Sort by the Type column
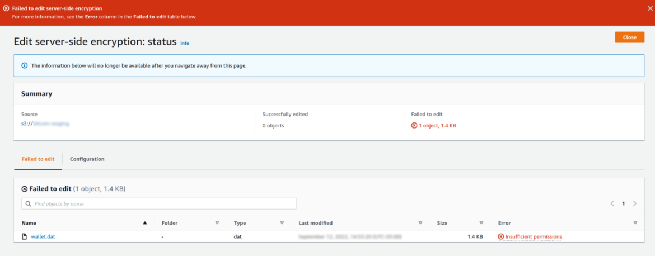The width and height of the screenshot is (655, 256). point(282,223)
